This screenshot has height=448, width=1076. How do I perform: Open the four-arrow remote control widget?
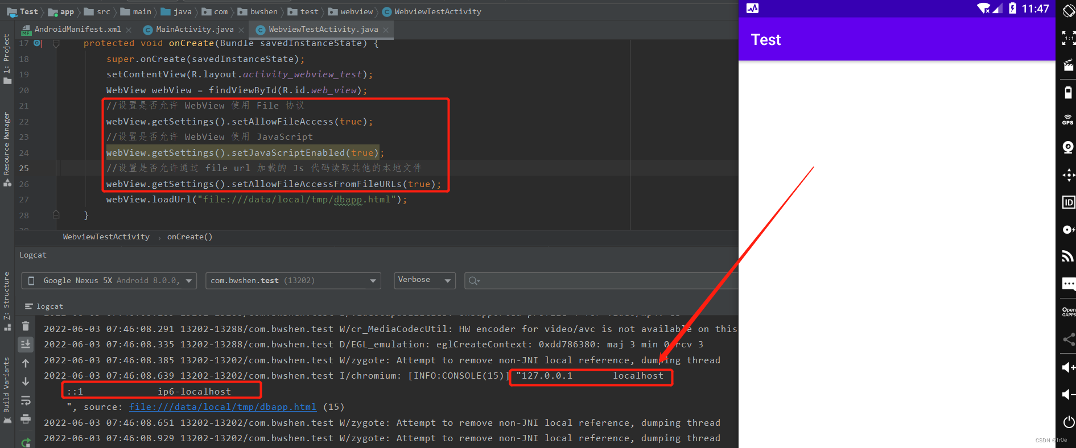(1069, 175)
